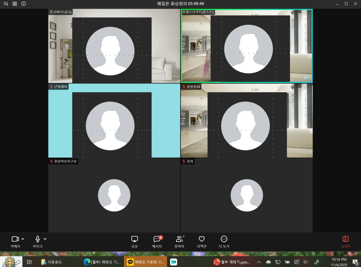361x267 pixels.
Task: Click meeting title 웨일온 화상회의 timer
Action: pyautogui.click(x=180, y=4)
